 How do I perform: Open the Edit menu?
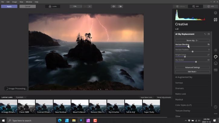(x=8, y=2)
